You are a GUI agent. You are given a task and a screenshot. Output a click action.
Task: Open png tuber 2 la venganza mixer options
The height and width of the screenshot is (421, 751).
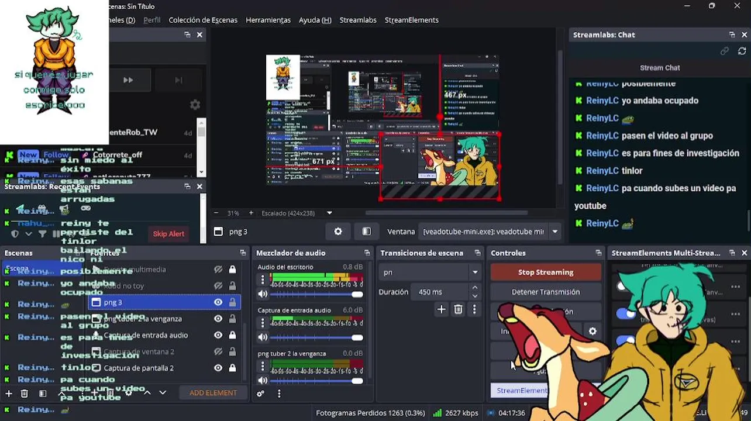pyautogui.click(x=263, y=366)
